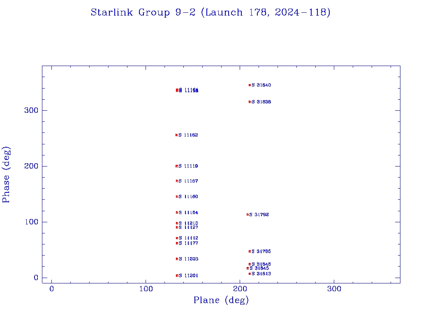Click the 300 tick label on Plane axis

click(334, 289)
